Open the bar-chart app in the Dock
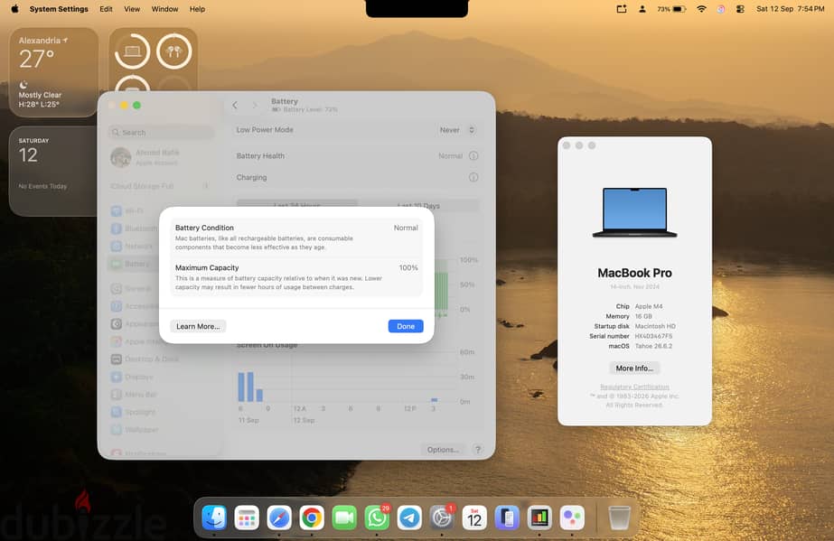This screenshot has height=541, width=834. tap(539, 518)
